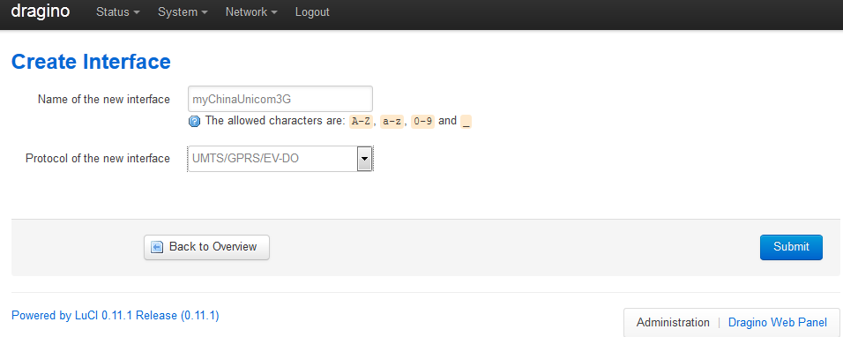Screen dimensions: 843x337
Task: Switch to the Administration tab
Action: (x=673, y=323)
